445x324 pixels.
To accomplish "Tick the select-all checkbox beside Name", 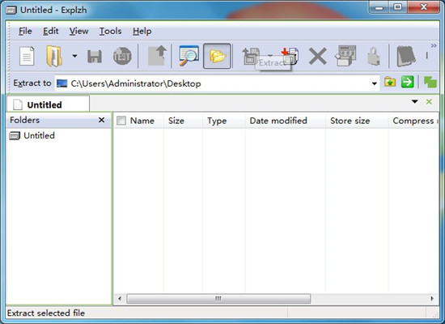I will (x=121, y=121).
